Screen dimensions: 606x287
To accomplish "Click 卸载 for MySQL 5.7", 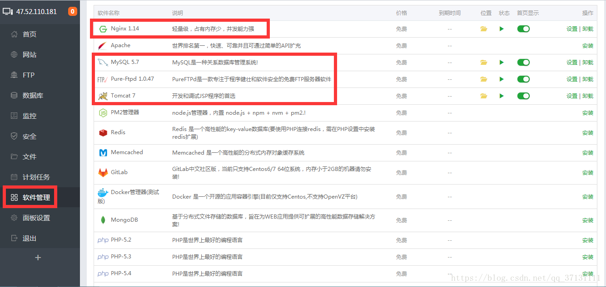I will 588,63.
